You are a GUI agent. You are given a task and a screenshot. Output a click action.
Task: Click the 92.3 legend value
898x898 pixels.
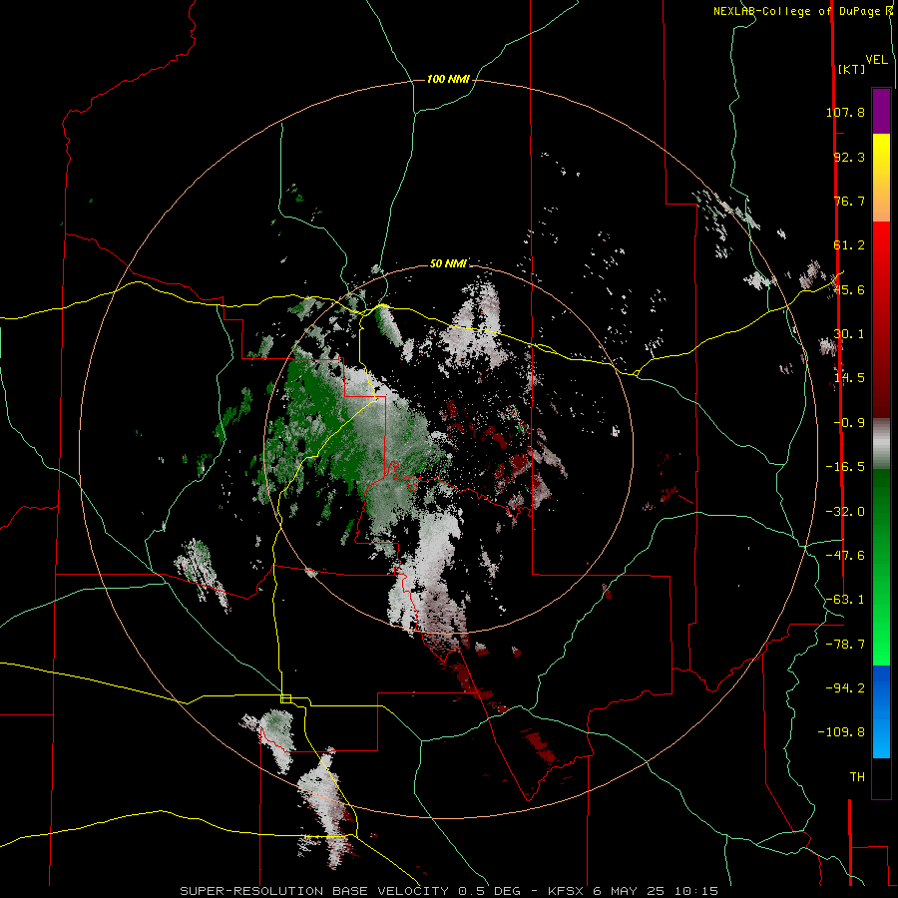click(x=849, y=157)
